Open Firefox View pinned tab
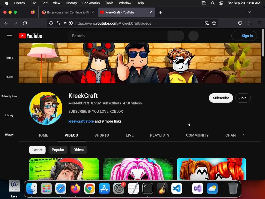The width and height of the screenshot is (265, 199). [33, 12]
